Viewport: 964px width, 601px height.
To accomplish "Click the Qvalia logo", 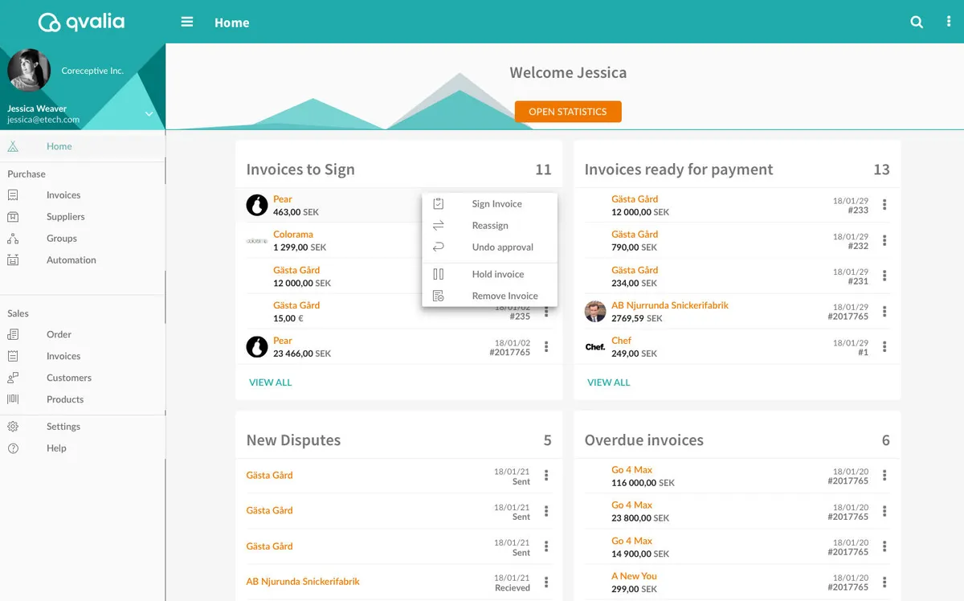I will point(82,22).
